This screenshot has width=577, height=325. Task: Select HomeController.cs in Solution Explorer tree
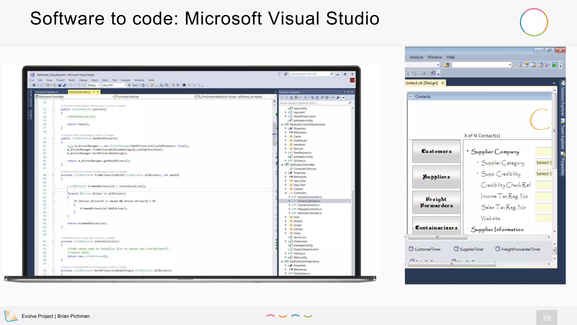[x=308, y=205]
